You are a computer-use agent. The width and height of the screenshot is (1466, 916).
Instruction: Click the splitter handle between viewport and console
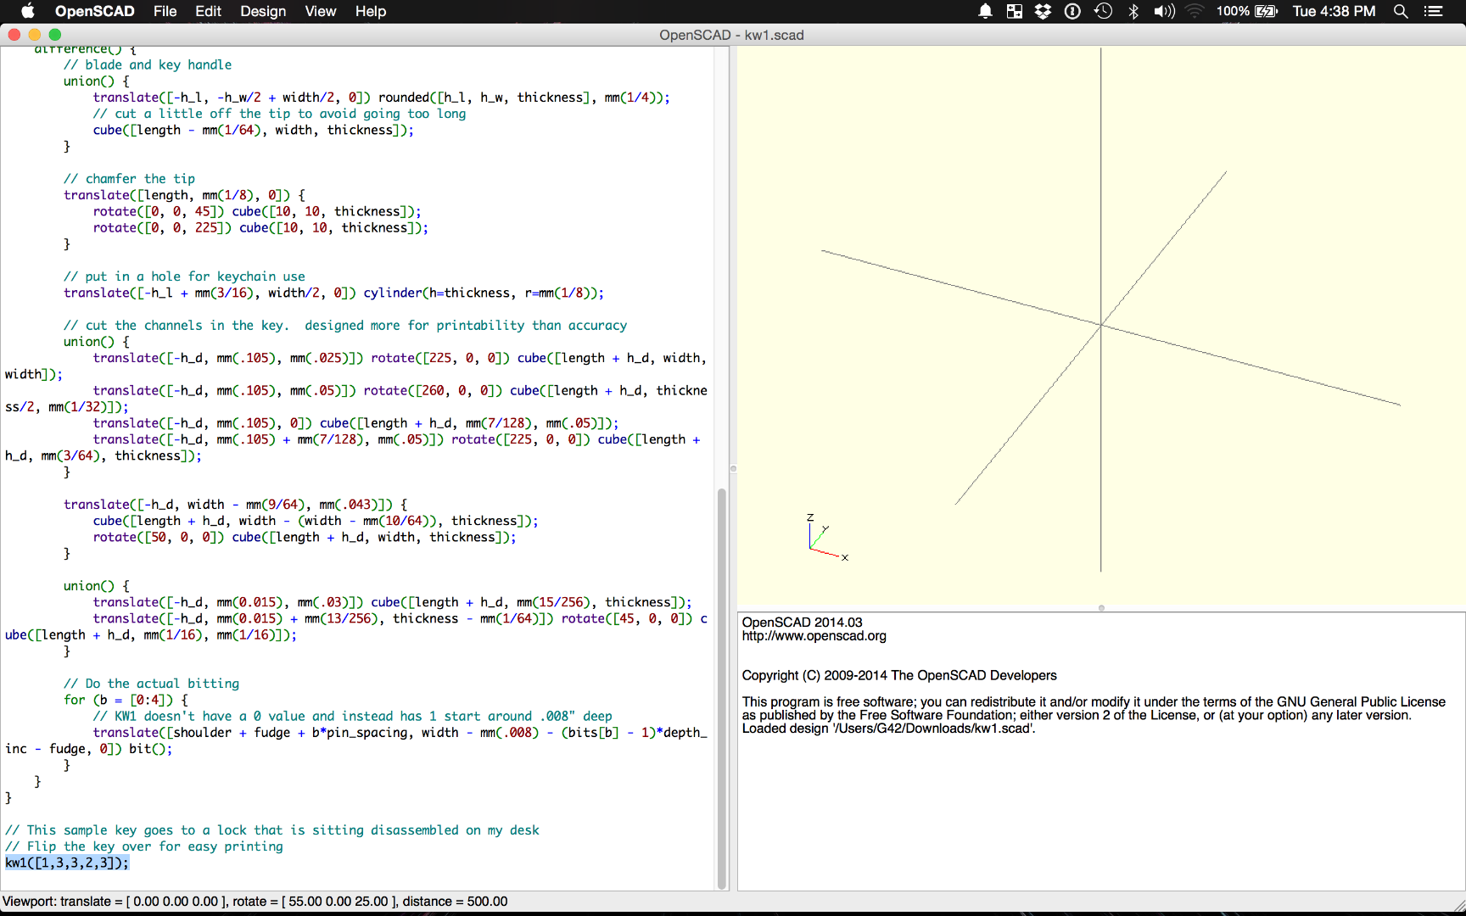point(1101,608)
